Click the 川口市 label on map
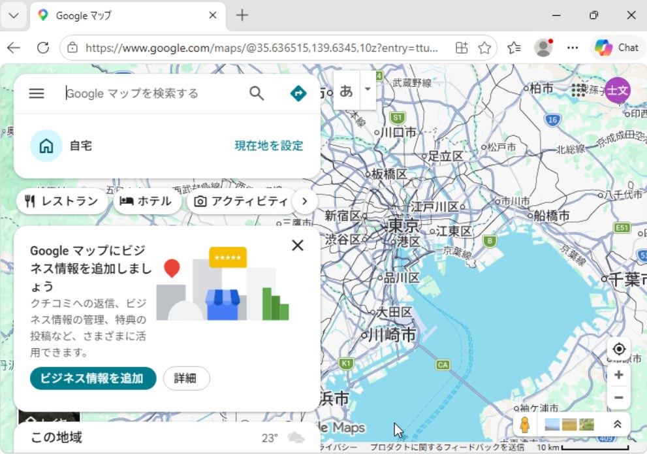 399,133
